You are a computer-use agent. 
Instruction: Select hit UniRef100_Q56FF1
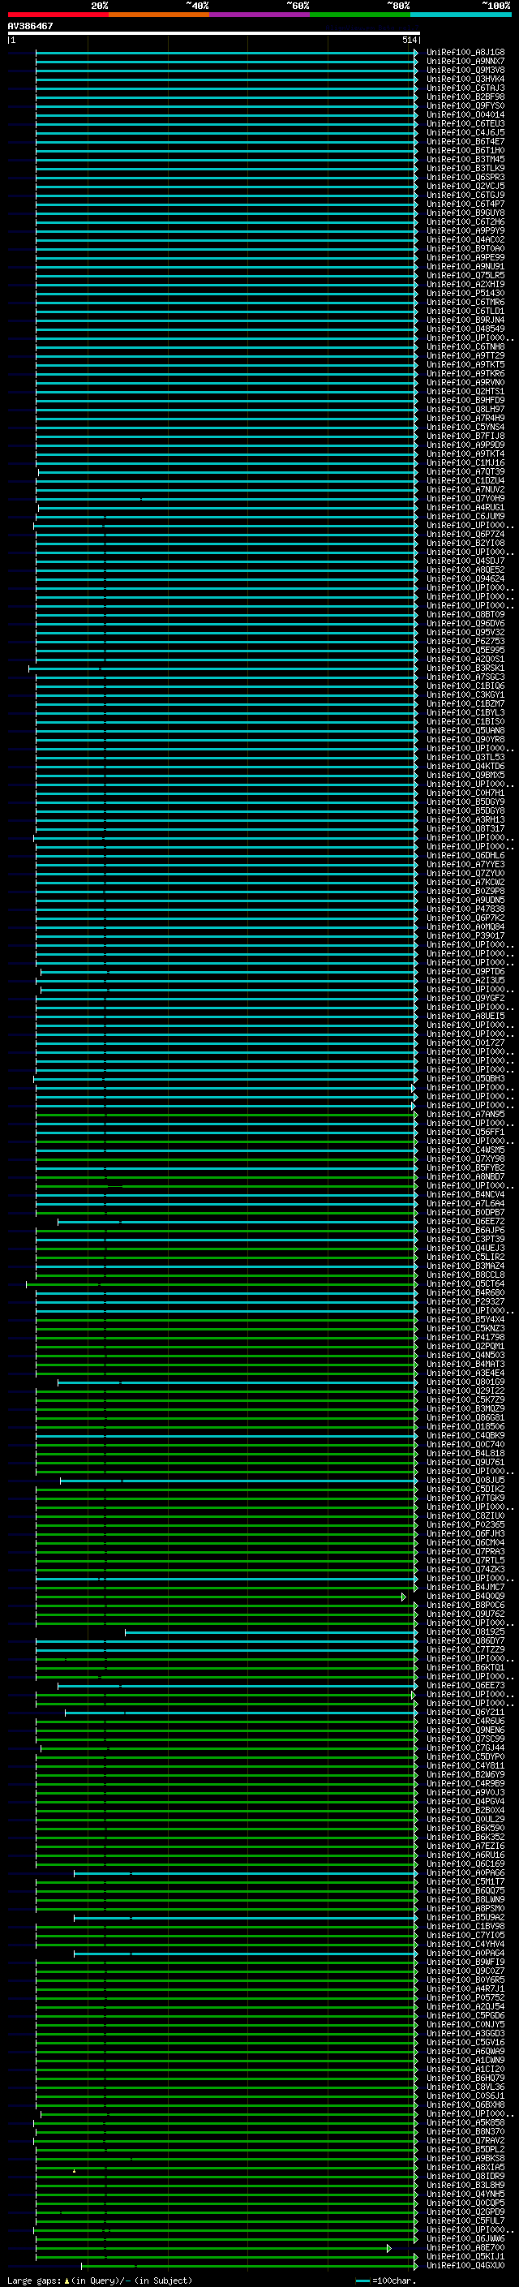(465, 1132)
